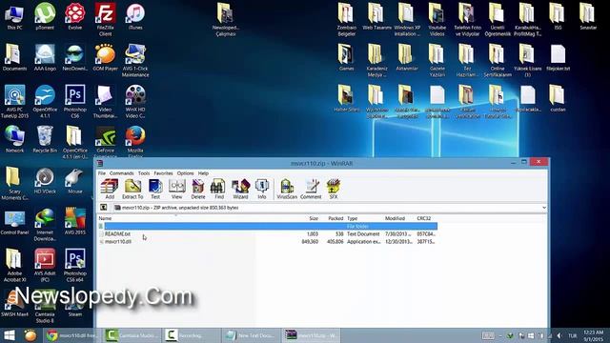Screen dimensions: 610x343
Task: Open the Favorites menu
Action: 163,173
